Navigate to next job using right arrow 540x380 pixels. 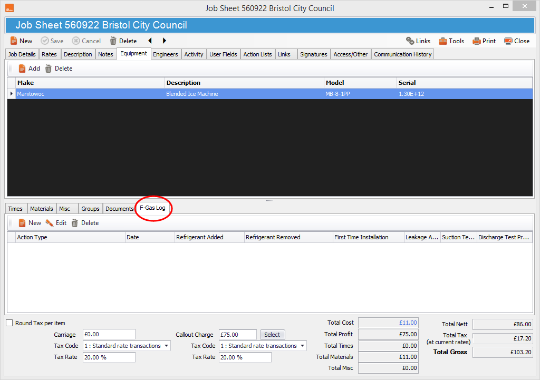pyautogui.click(x=163, y=41)
